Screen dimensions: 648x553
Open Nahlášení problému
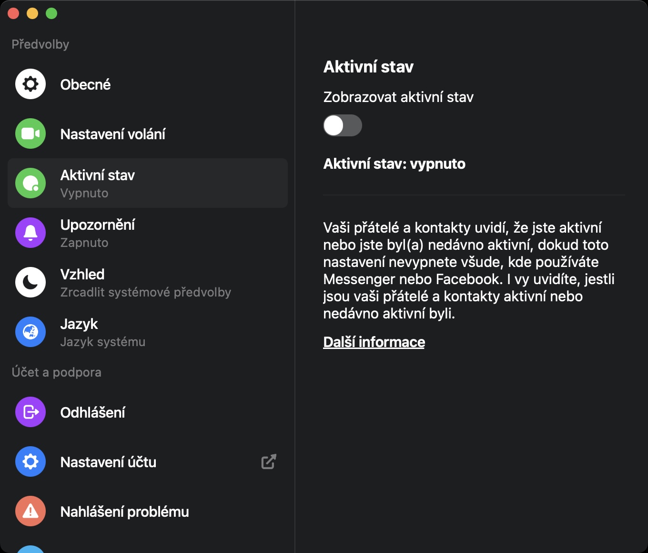tap(125, 512)
